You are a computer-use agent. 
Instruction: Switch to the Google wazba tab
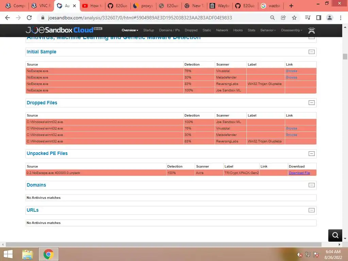(271, 6)
